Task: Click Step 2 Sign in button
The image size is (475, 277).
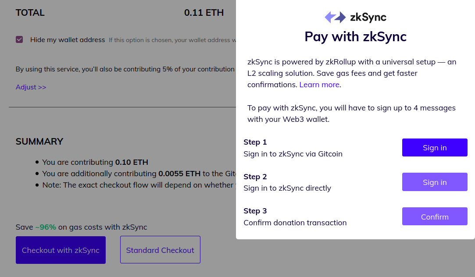Action: (x=435, y=182)
